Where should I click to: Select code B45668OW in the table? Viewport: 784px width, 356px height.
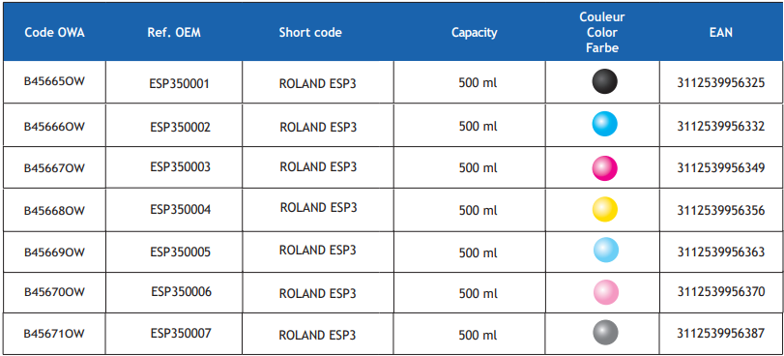click(54, 211)
